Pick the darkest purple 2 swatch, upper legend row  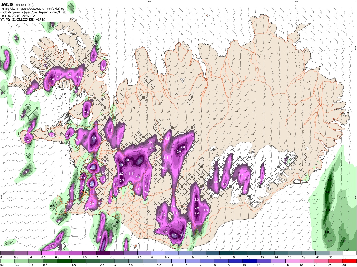tap(103, 253)
